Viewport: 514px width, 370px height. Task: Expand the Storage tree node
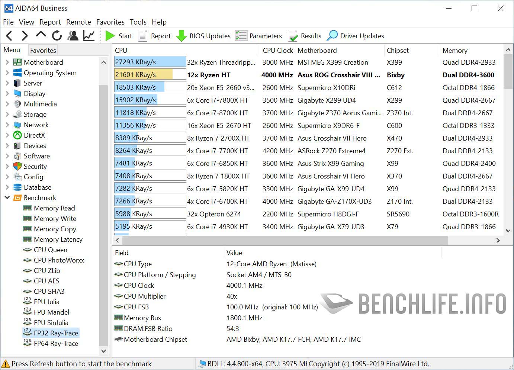coord(7,114)
